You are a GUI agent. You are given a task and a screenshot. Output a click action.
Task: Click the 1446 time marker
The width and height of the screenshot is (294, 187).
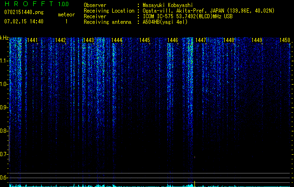tap(172, 40)
